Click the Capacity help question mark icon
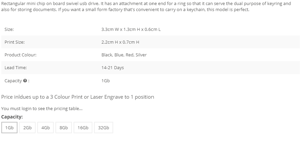Viewport: 303px width, 145px height. click(25, 81)
